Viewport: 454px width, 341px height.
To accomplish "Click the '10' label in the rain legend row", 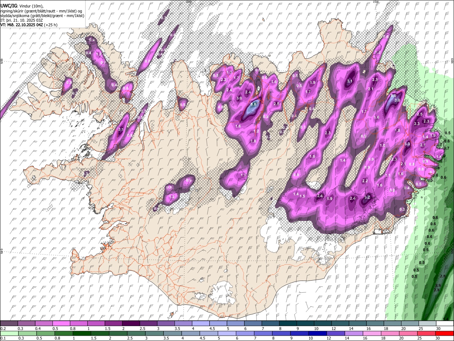I will pos(311,339).
